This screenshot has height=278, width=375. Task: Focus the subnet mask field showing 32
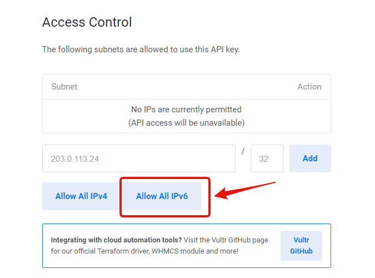coord(267,158)
